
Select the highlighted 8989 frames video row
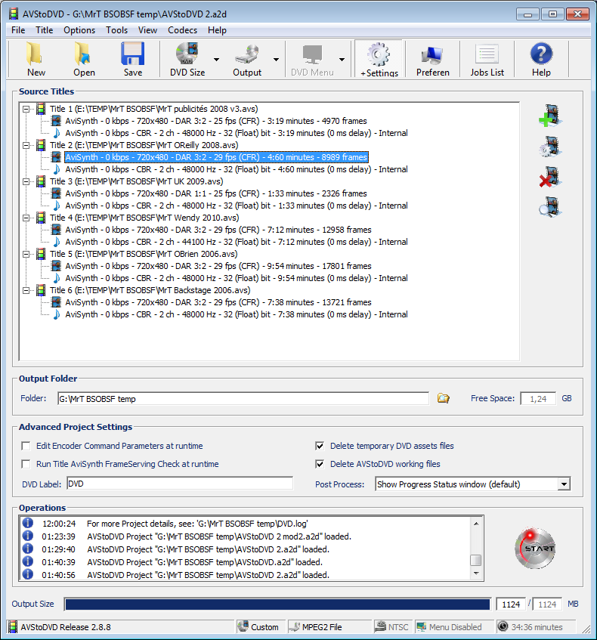click(x=216, y=157)
